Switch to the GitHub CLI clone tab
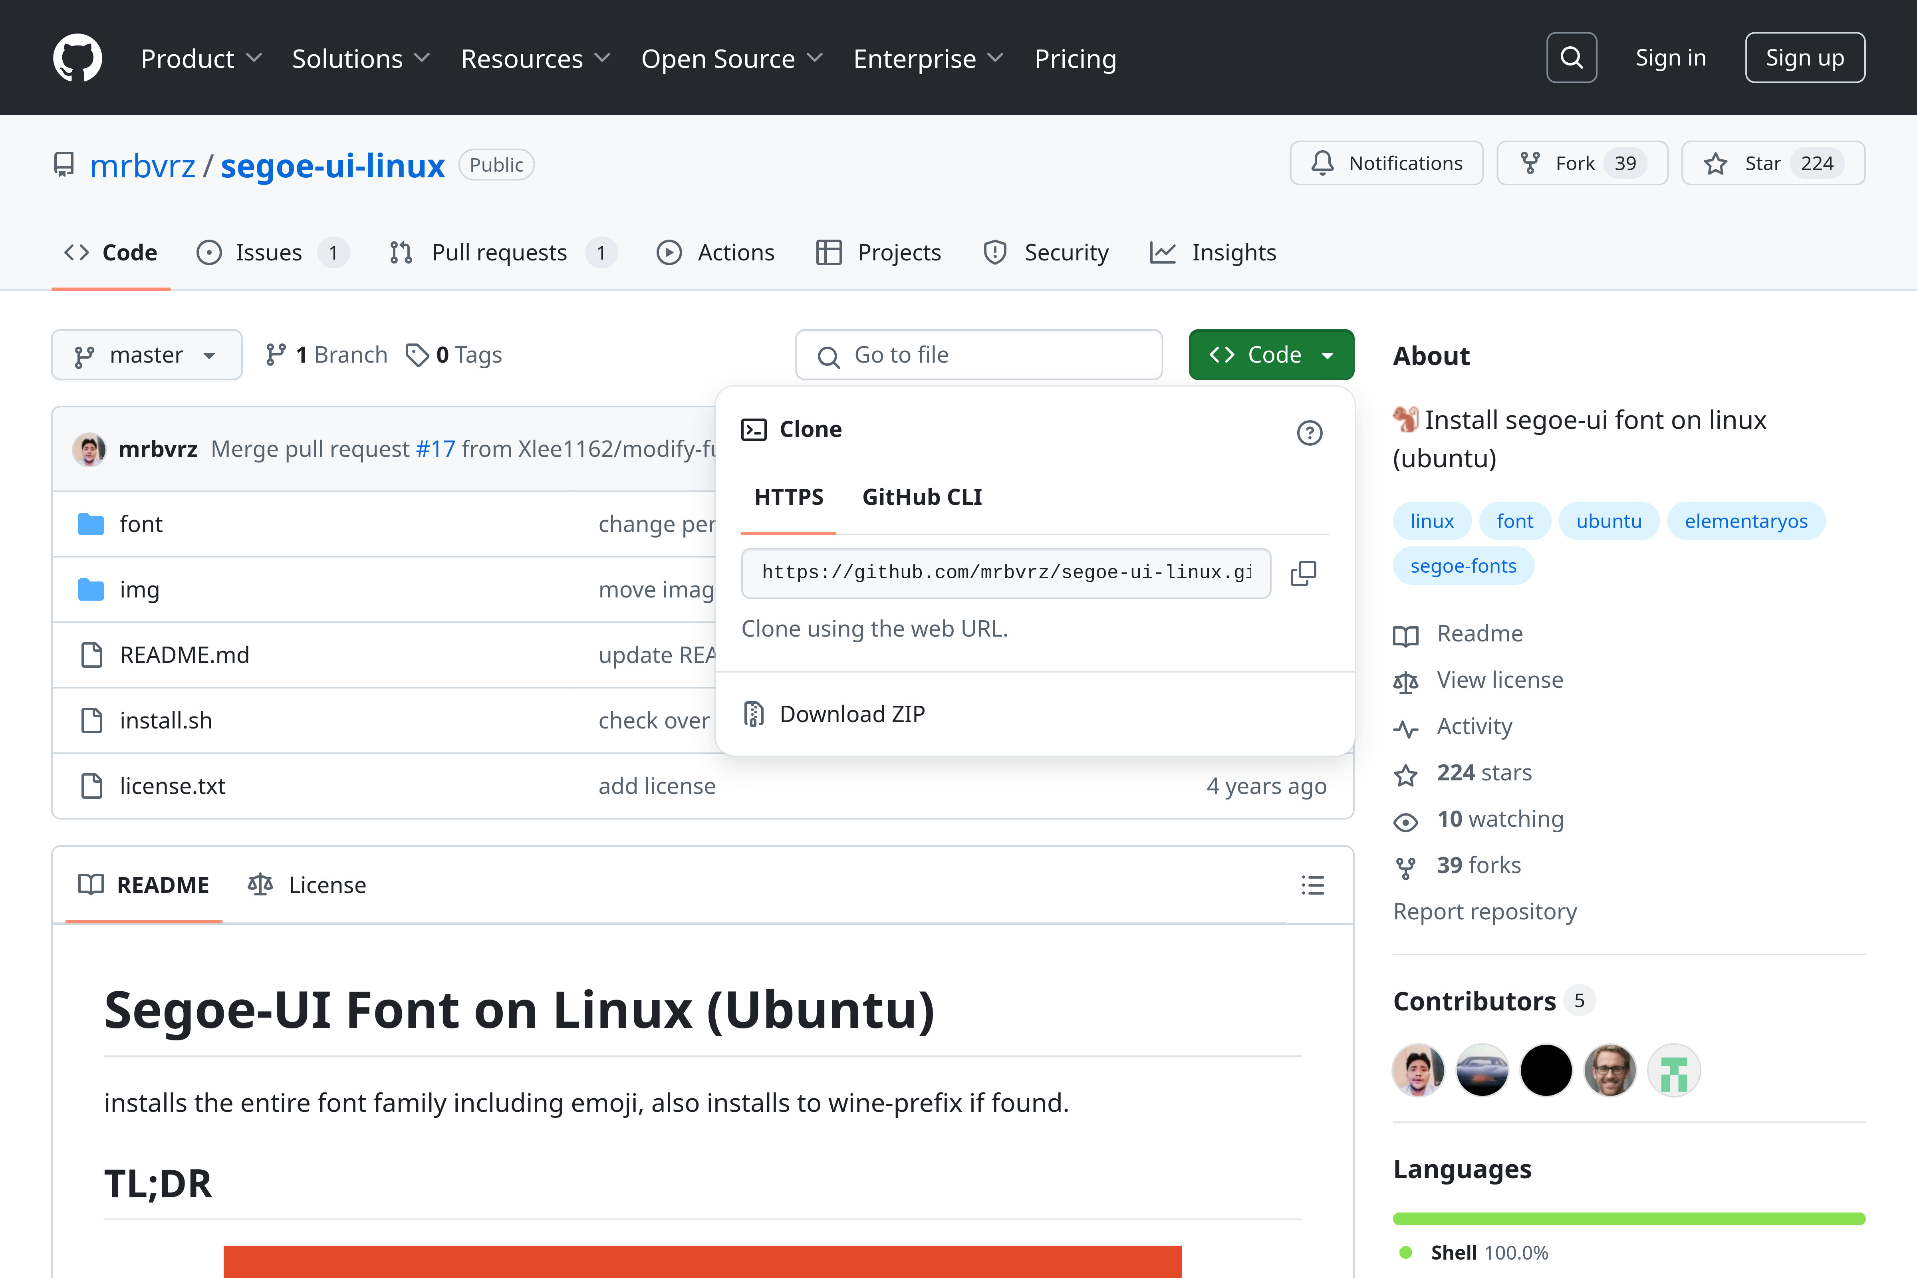Screen dimensions: 1917x1278 pos(922,496)
